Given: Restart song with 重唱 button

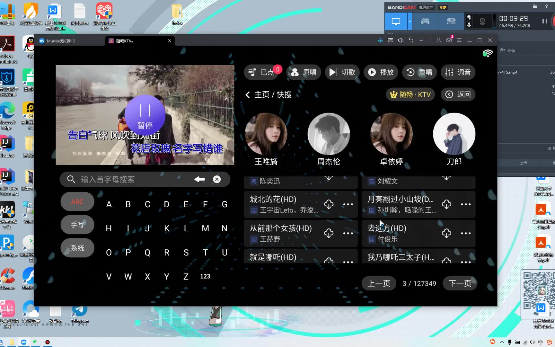Looking at the screenshot, I should click(419, 72).
